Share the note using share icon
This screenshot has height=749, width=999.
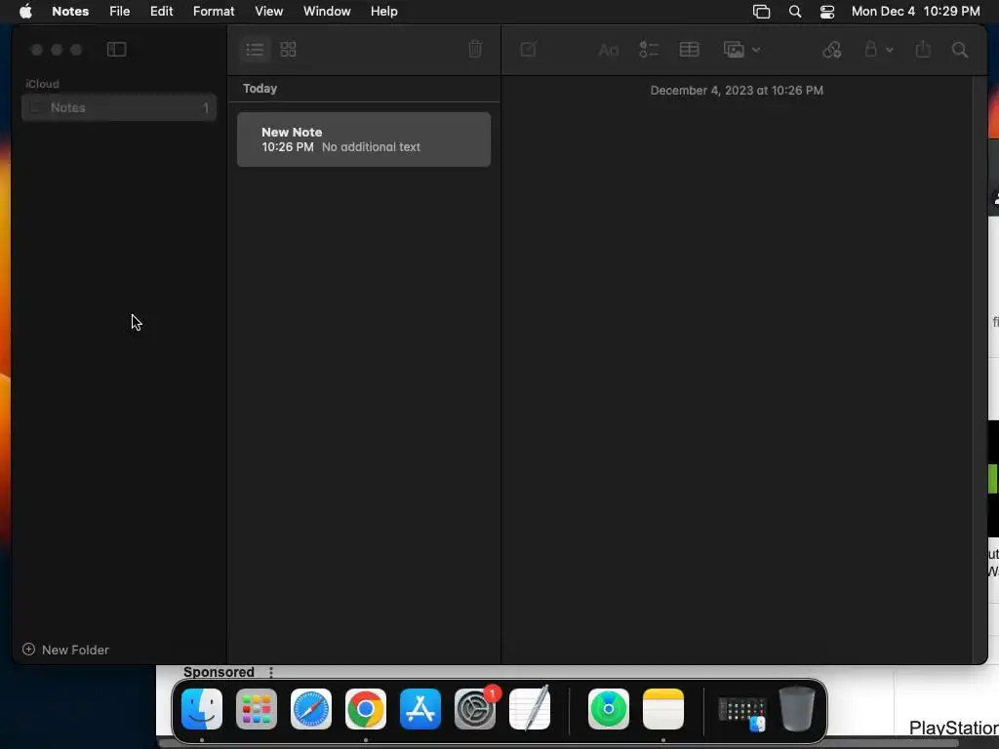[923, 49]
